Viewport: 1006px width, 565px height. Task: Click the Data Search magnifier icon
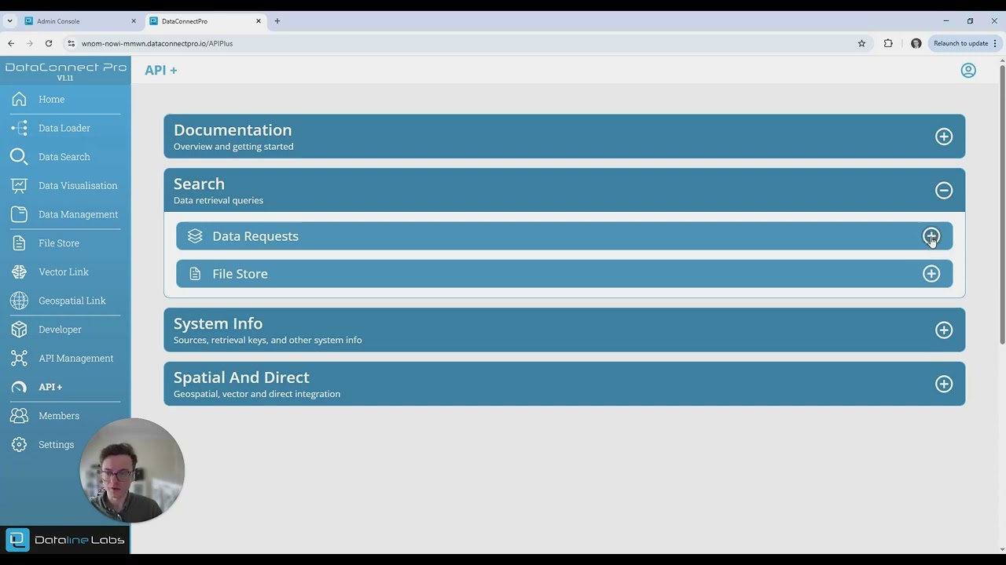point(19,156)
